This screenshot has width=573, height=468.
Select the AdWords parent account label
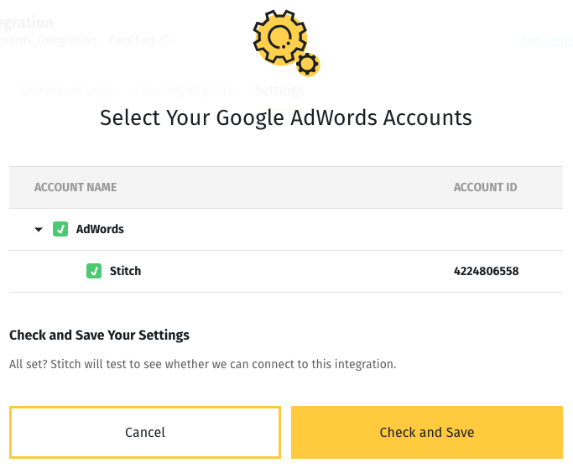(100, 229)
